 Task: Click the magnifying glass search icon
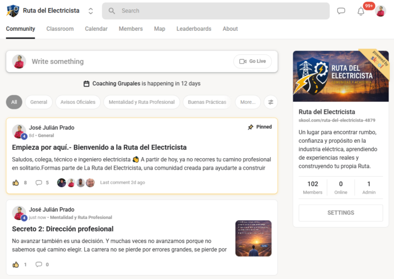pyautogui.click(x=112, y=11)
